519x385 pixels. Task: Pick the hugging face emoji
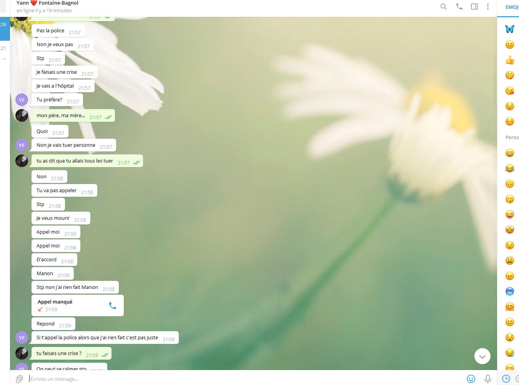(510, 307)
